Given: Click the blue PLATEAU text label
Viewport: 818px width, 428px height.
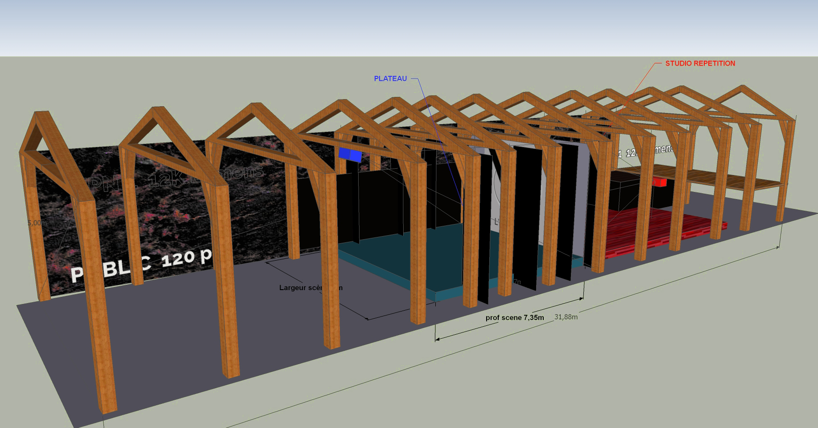Looking at the screenshot, I should pyautogui.click(x=390, y=79).
